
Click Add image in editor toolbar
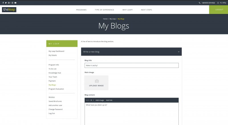pos(100,100)
